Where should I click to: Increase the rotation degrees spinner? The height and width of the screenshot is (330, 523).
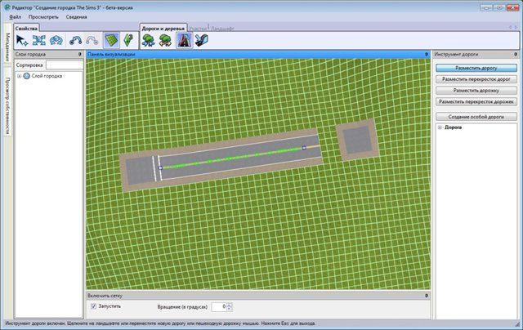coord(230,303)
